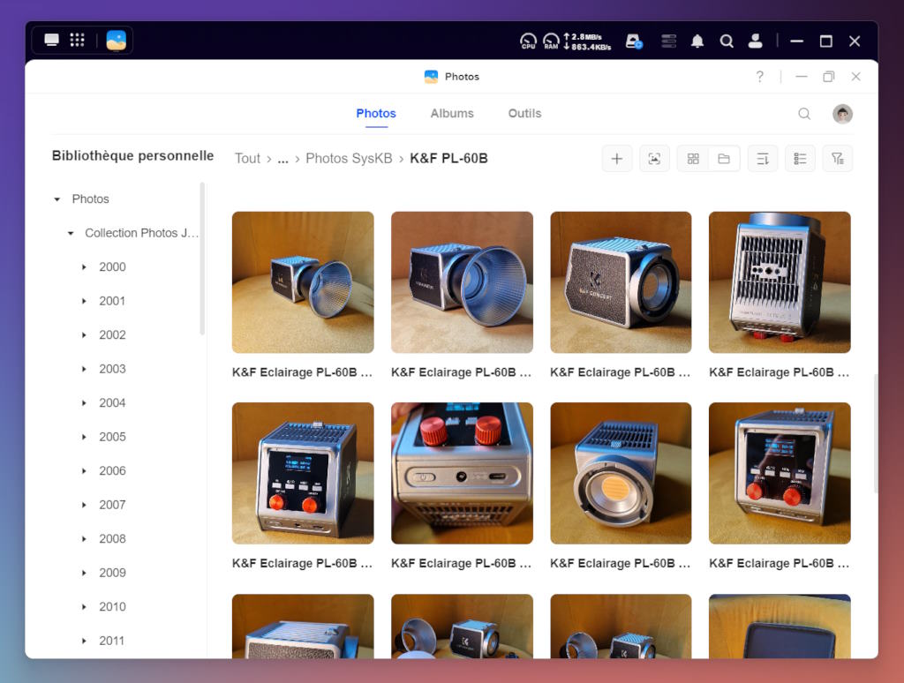Image resolution: width=904 pixels, height=683 pixels.
Task: Open the user account menu icon
Action: coord(756,41)
